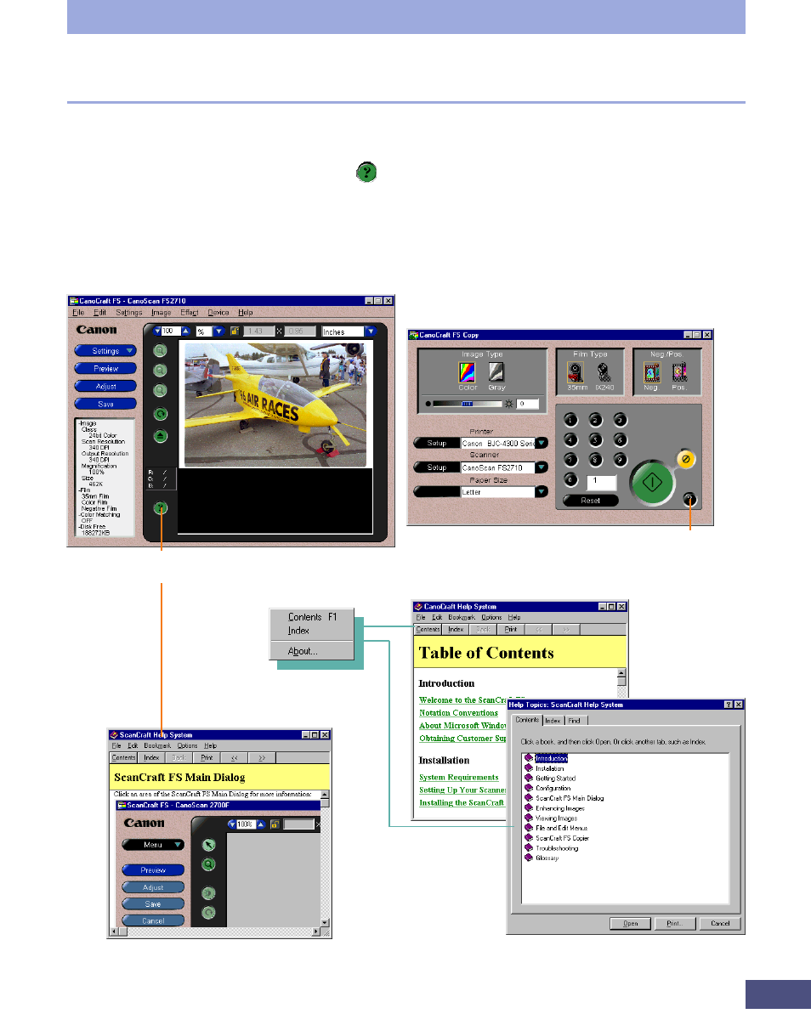811x1025 pixels.
Task: Open the Printer dropdown in Copy window
Action: (x=542, y=443)
